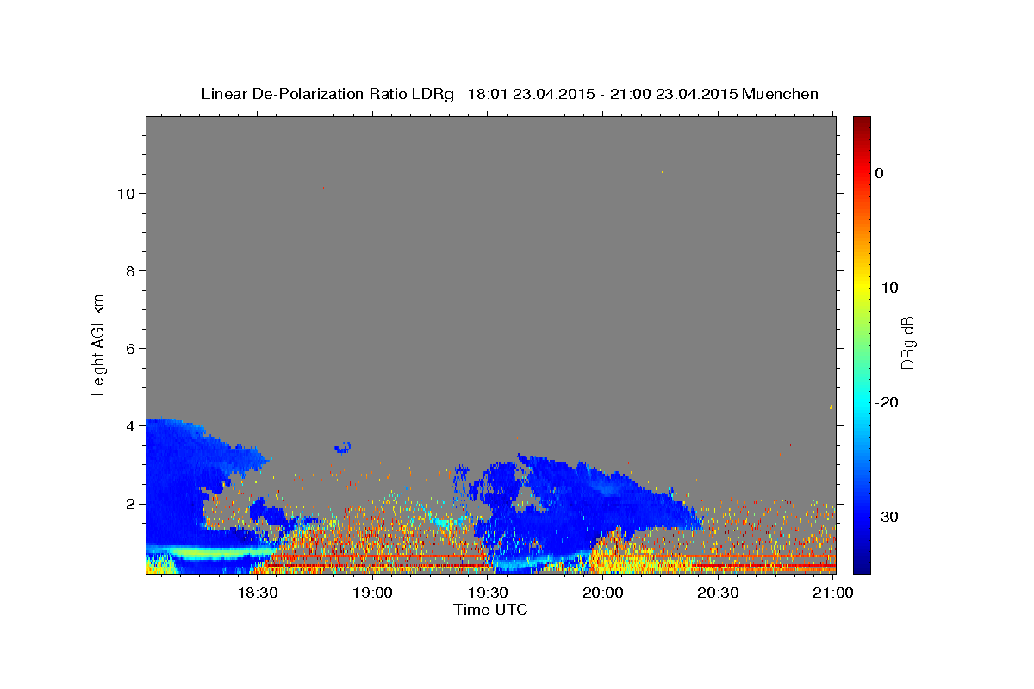
Task: Click the height tick label 2
Action: [x=129, y=504]
